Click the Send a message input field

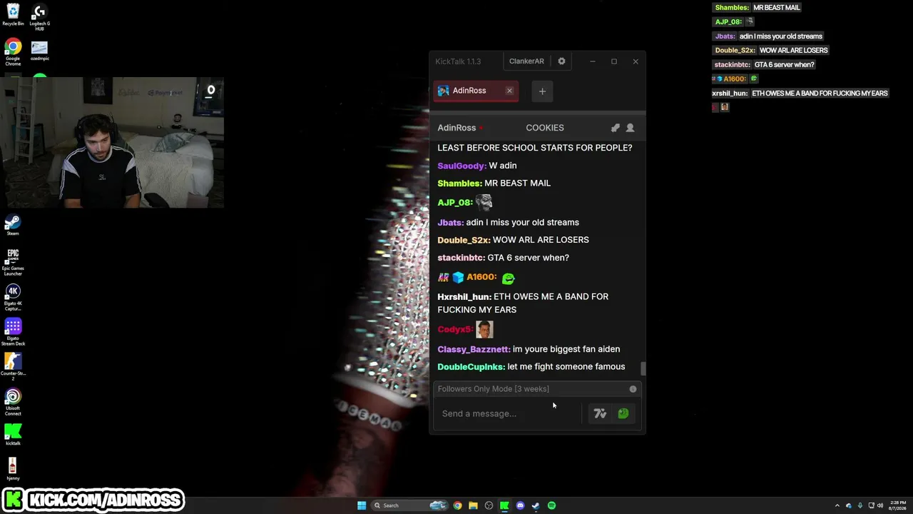[508, 413]
